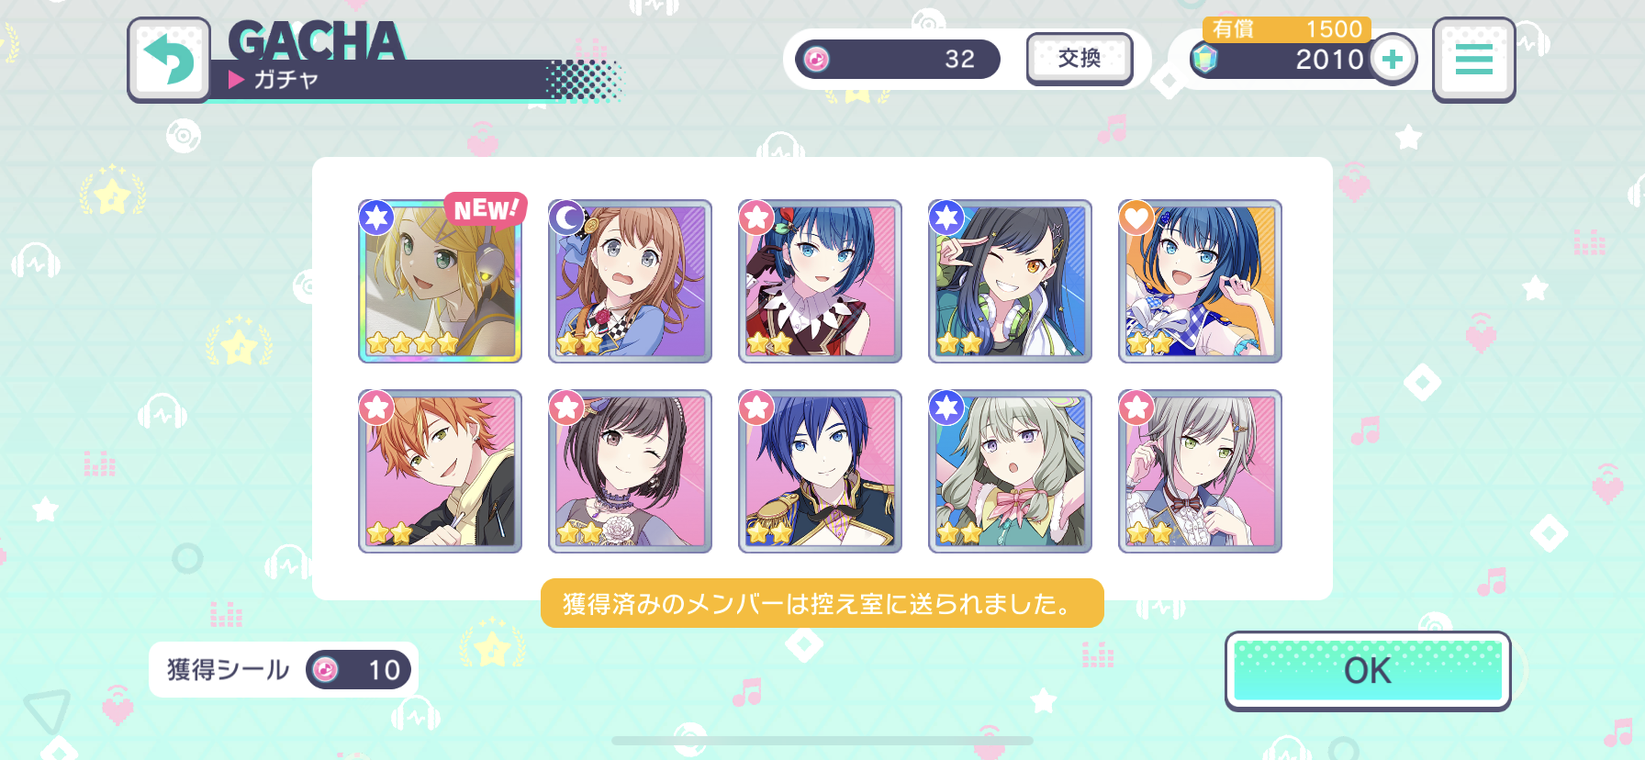The width and height of the screenshot is (1645, 760).
Task: Select the winking black-haired girl with peace sign
Action: (1010, 281)
